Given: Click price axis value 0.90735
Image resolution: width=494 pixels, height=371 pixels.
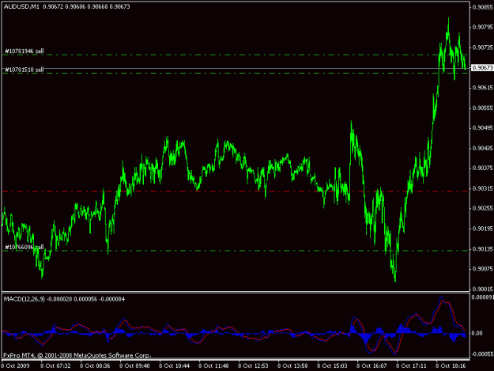Looking at the screenshot, I should tap(483, 47).
